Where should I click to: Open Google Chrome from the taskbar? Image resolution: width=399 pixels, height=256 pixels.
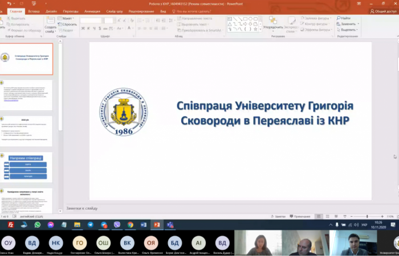(x=131, y=225)
